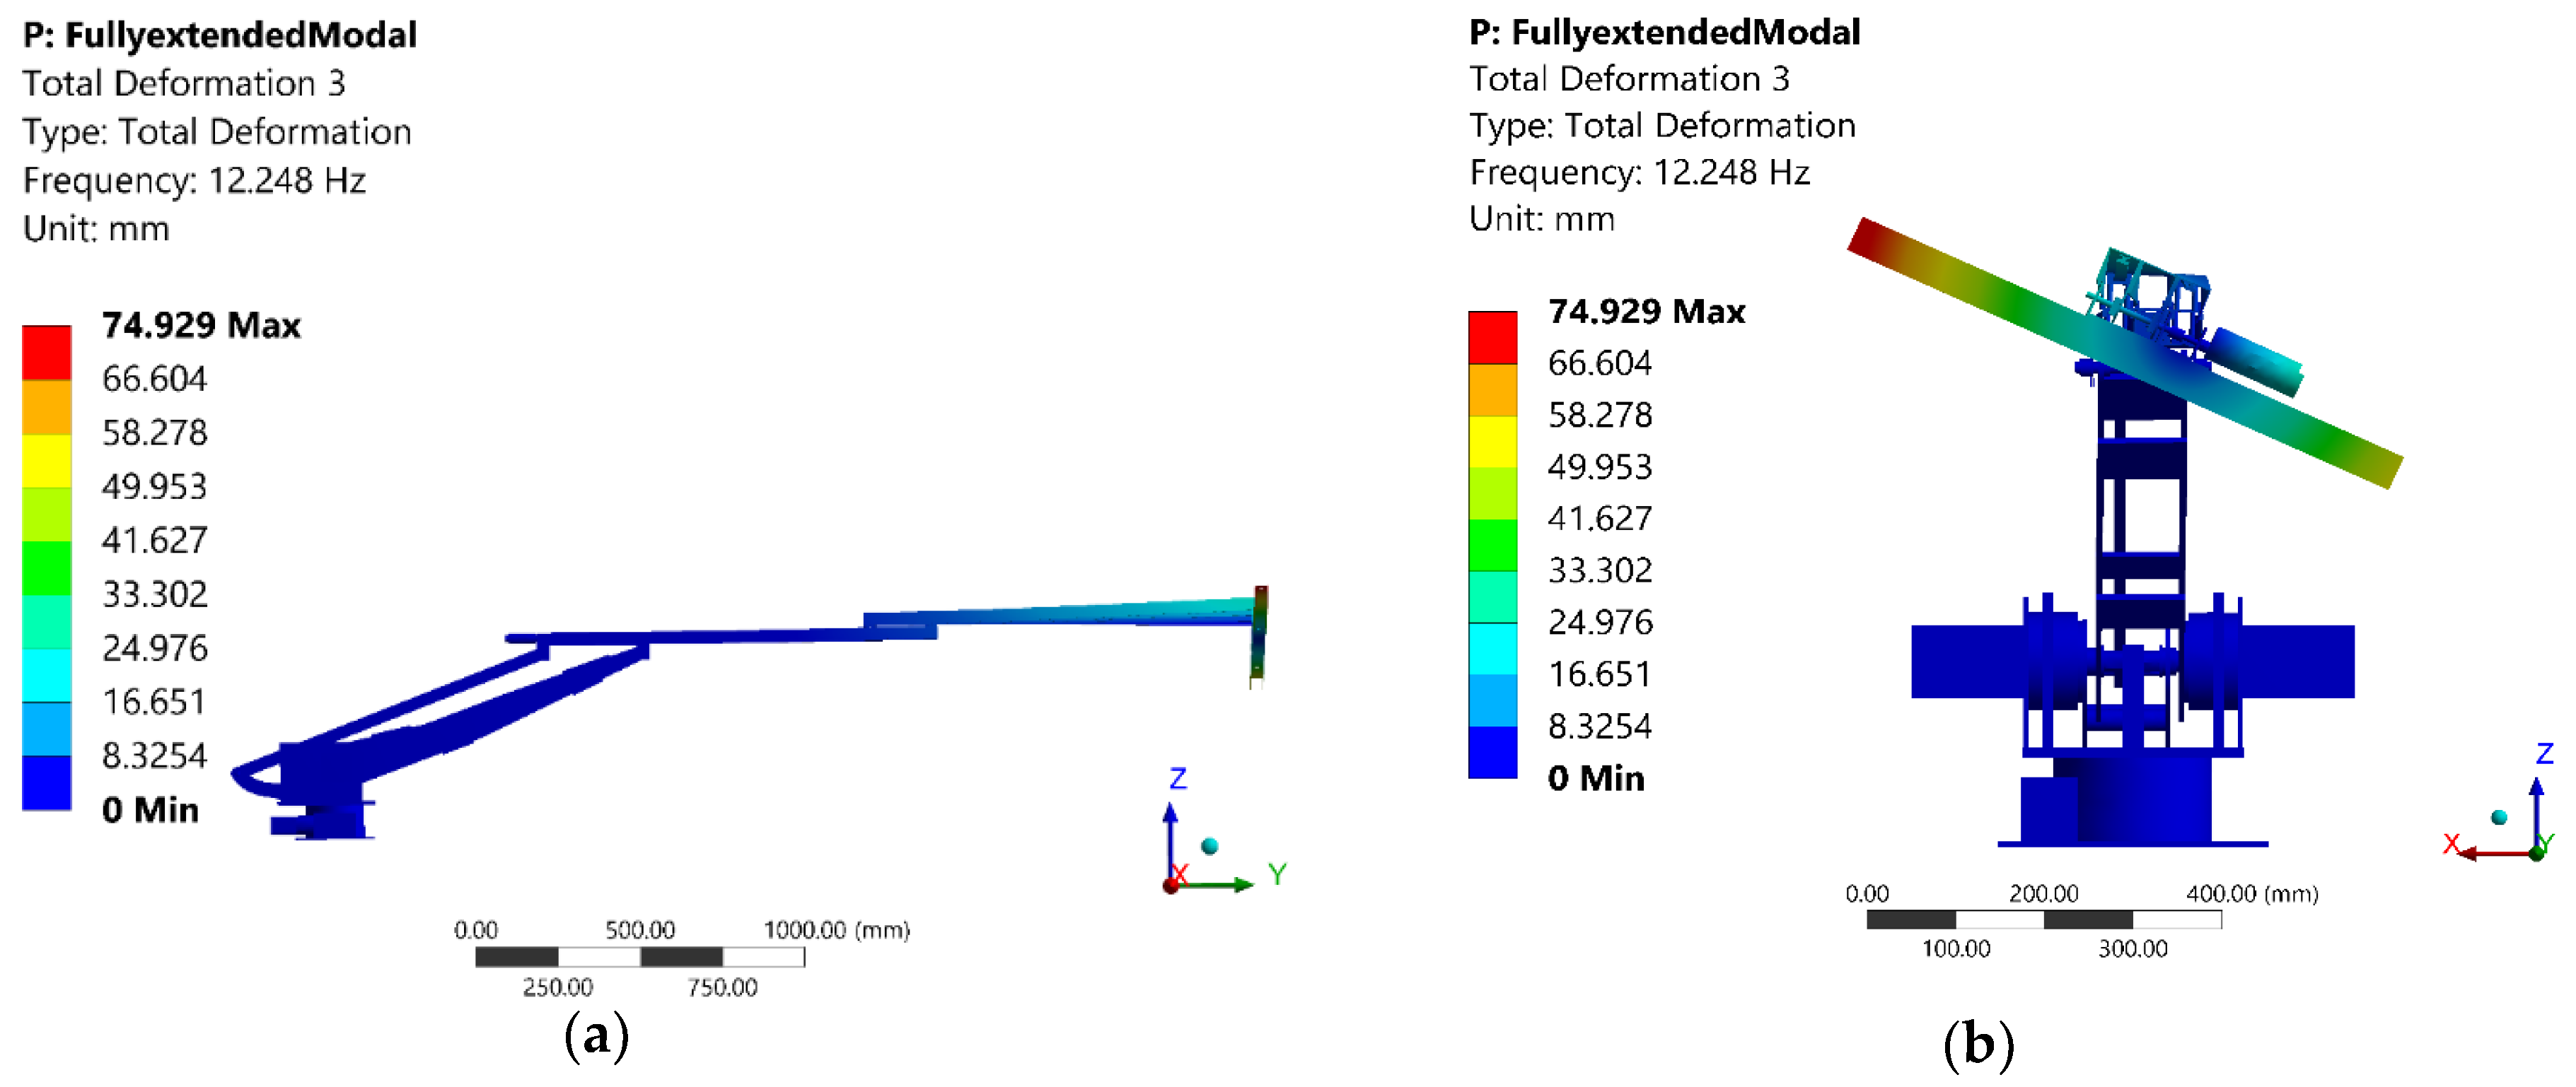Click the red swatch in left legend
Screen dimensions: 2576x1087
click(46, 352)
